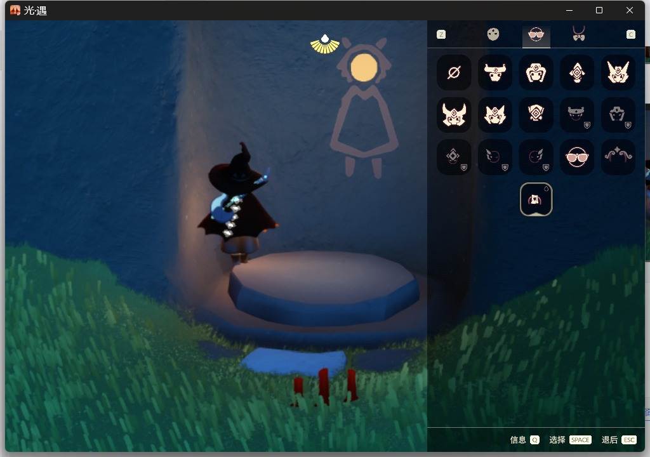Viewport: 650px width, 457px height.
Task: Pick the locked face with the left wing
Action: pos(495,157)
